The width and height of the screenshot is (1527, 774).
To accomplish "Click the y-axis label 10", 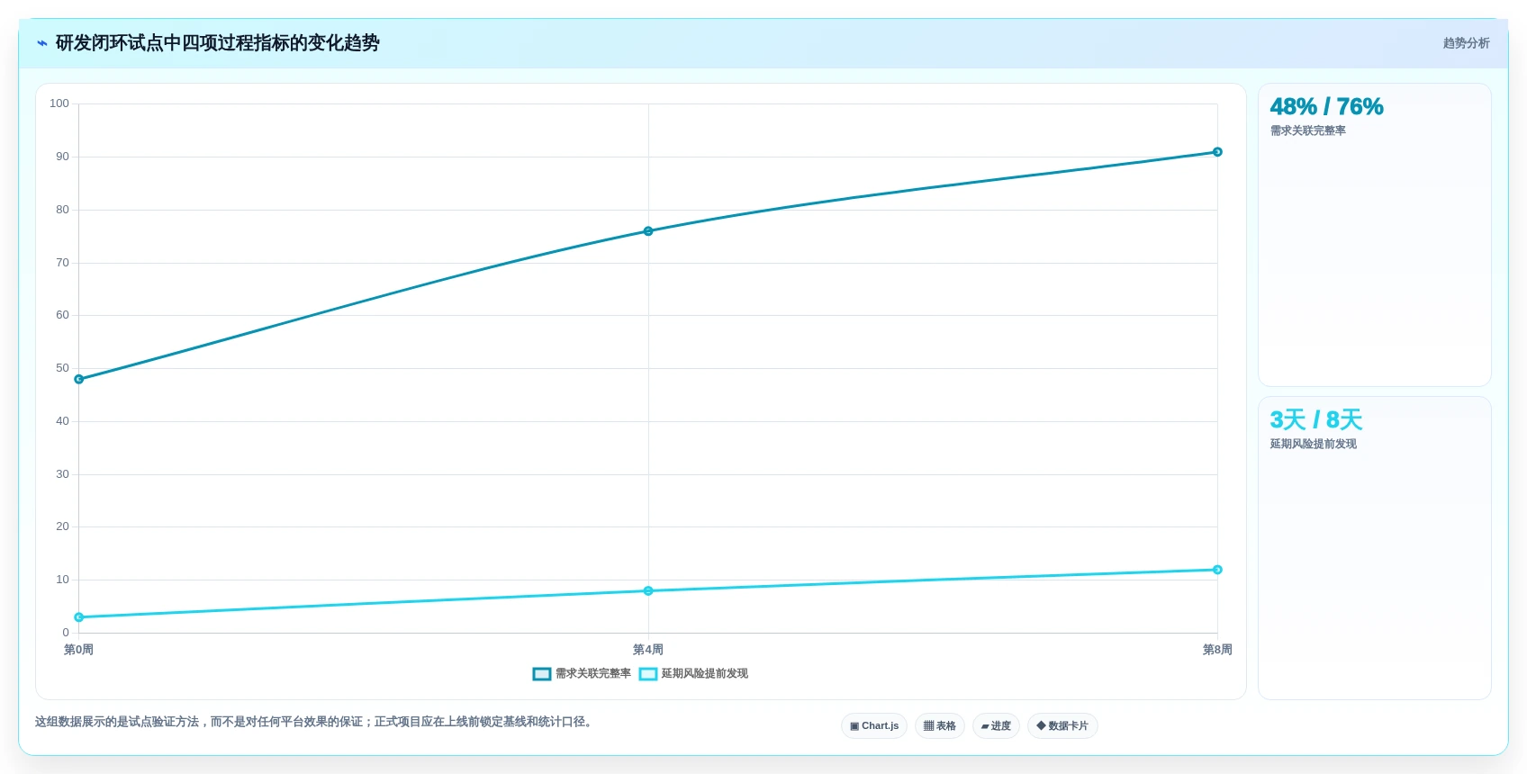I will tap(62, 580).
